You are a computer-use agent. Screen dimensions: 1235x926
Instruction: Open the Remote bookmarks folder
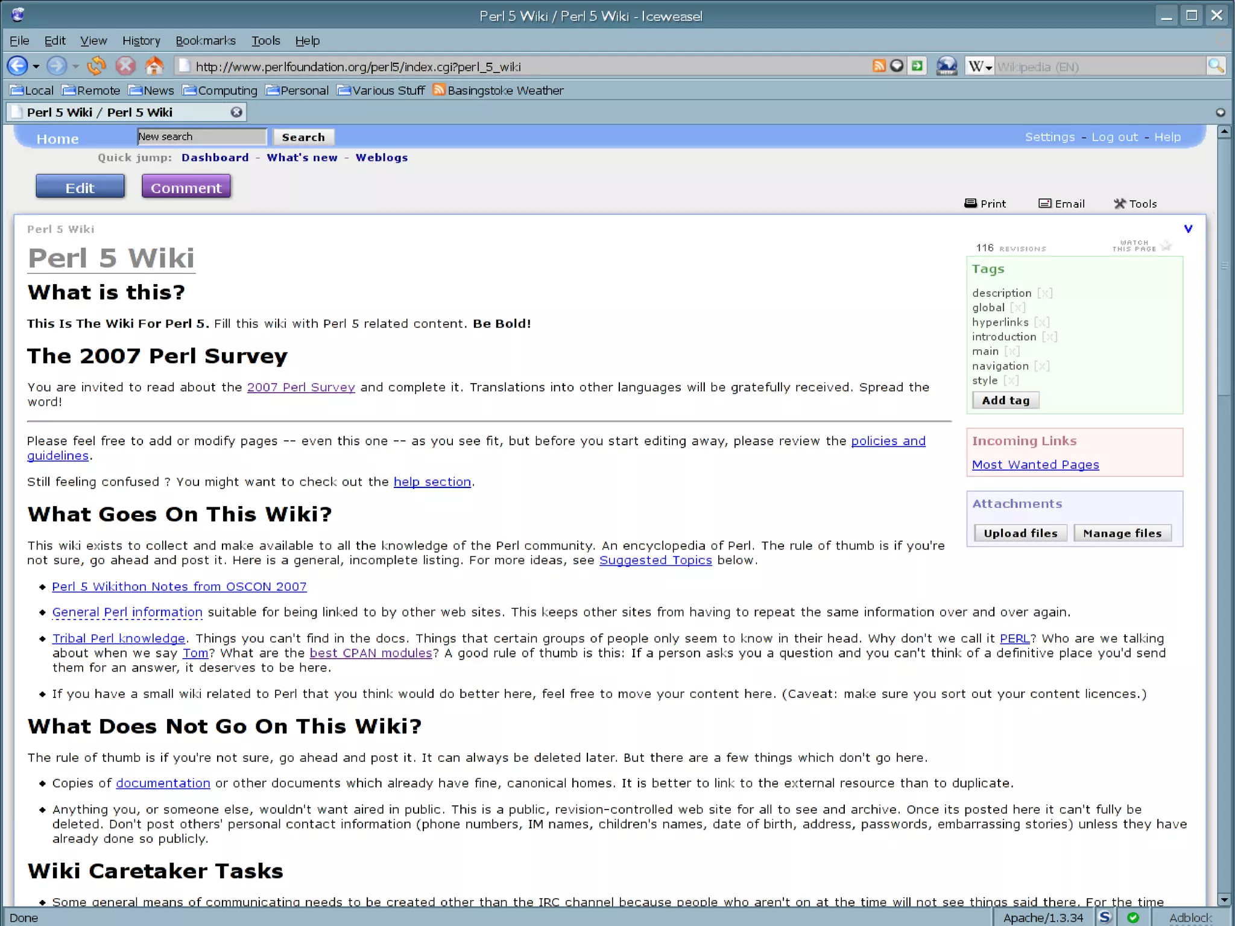91,90
